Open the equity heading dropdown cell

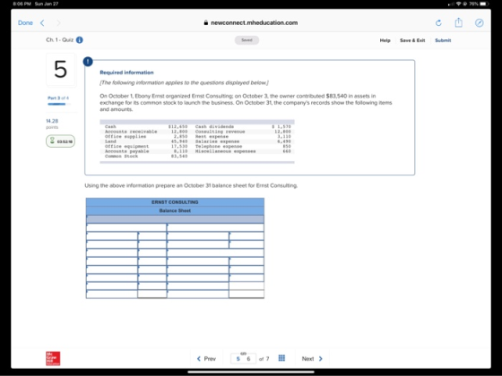tap(215, 252)
